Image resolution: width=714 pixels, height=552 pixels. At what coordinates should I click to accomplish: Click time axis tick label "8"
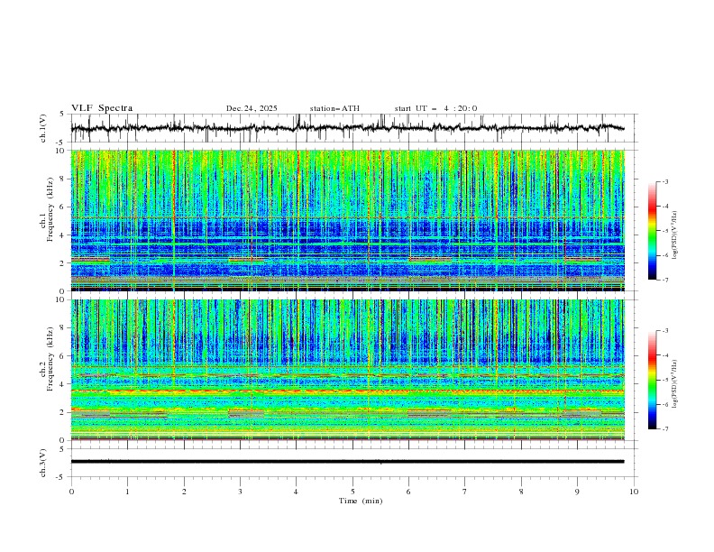[x=521, y=492]
